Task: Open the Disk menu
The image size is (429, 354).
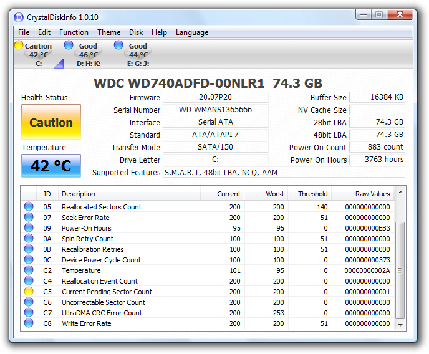Action: pyautogui.click(x=136, y=32)
